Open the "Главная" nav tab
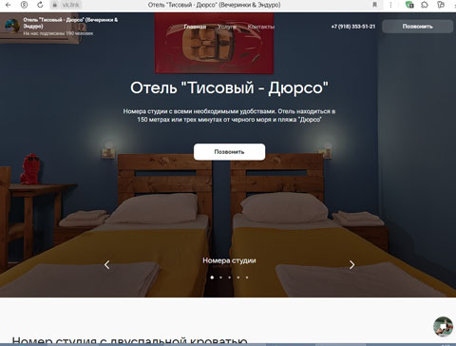The image size is (456, 346). 195,27
